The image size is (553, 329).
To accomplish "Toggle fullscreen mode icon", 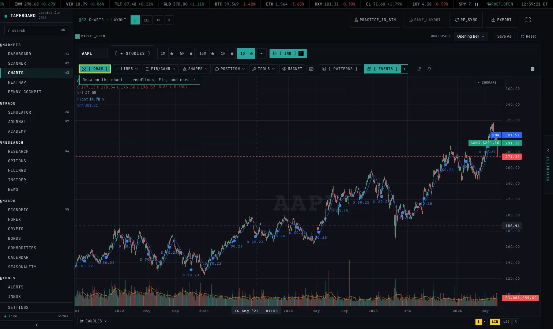I will pyautogui.click(x=528, y=20).
